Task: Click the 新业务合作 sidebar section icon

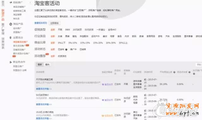Action: pyautogui.click(x=10, y=62)
